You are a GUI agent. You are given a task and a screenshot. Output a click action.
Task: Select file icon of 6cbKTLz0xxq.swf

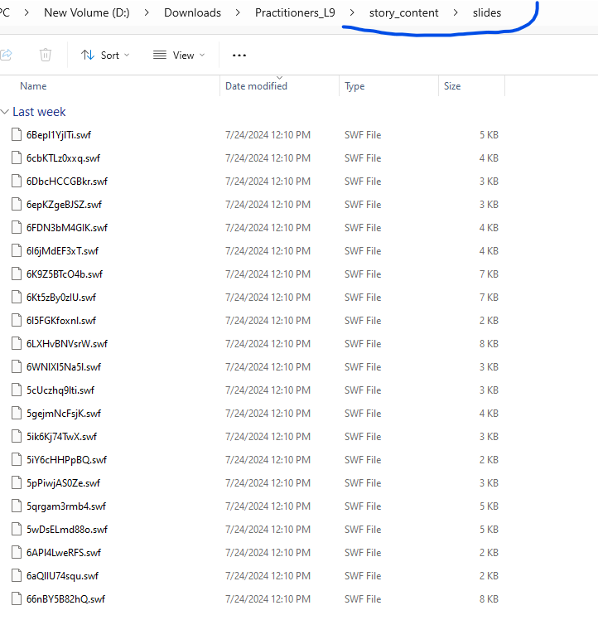click(17, 158)
